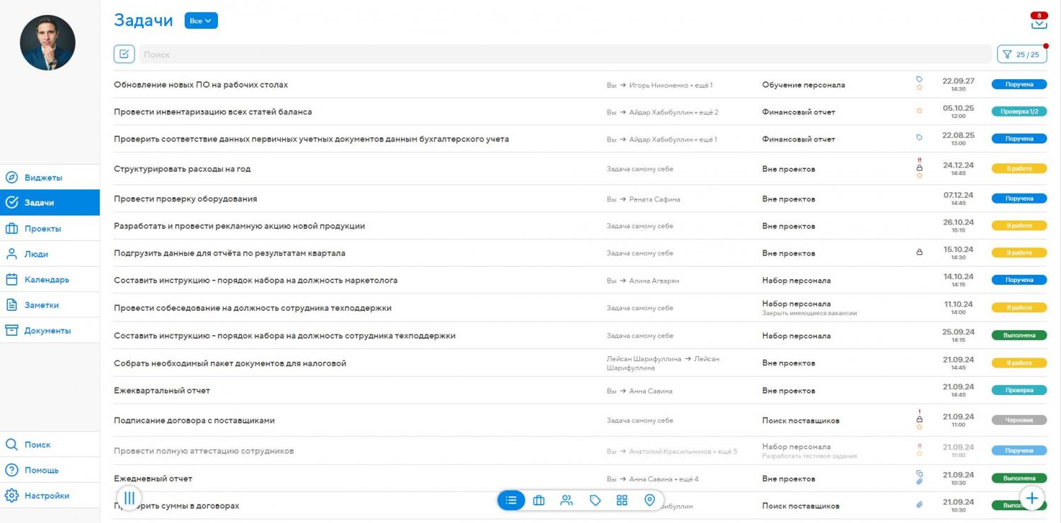Click the plus button to add task
Viewport: 1061px width, 523px height.
tap(1032, 498)
